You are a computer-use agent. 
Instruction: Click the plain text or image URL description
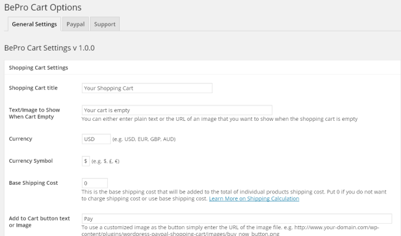coord(220,119)
